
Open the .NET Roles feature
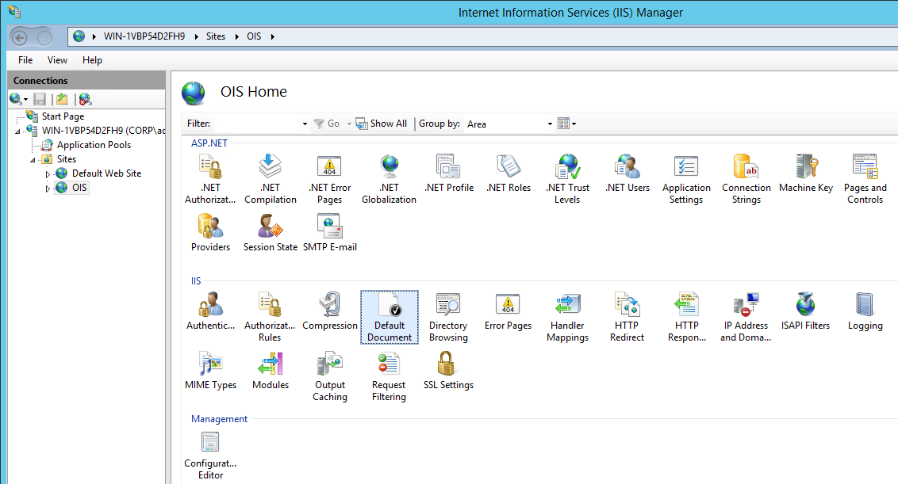(508, 173)
